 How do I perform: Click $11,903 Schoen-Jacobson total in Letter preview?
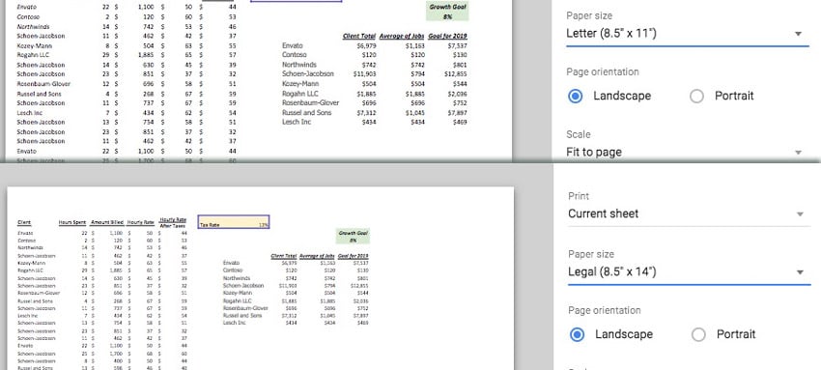(365, 74)
